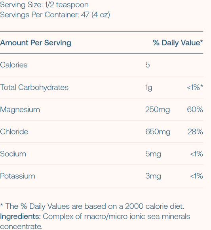Viewport: 211px width, 230px height.
Task: Click the Calories row label
Action: 14,65
